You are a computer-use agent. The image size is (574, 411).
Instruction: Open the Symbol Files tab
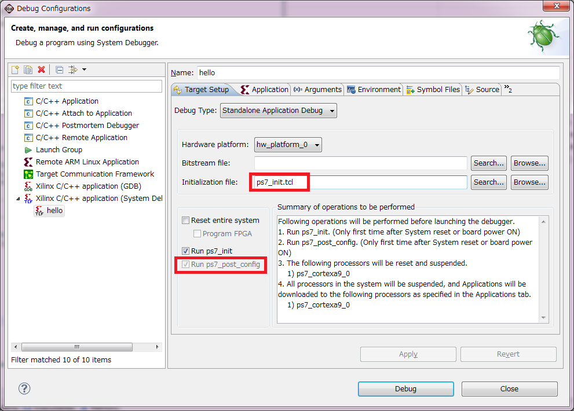(433, 90)
